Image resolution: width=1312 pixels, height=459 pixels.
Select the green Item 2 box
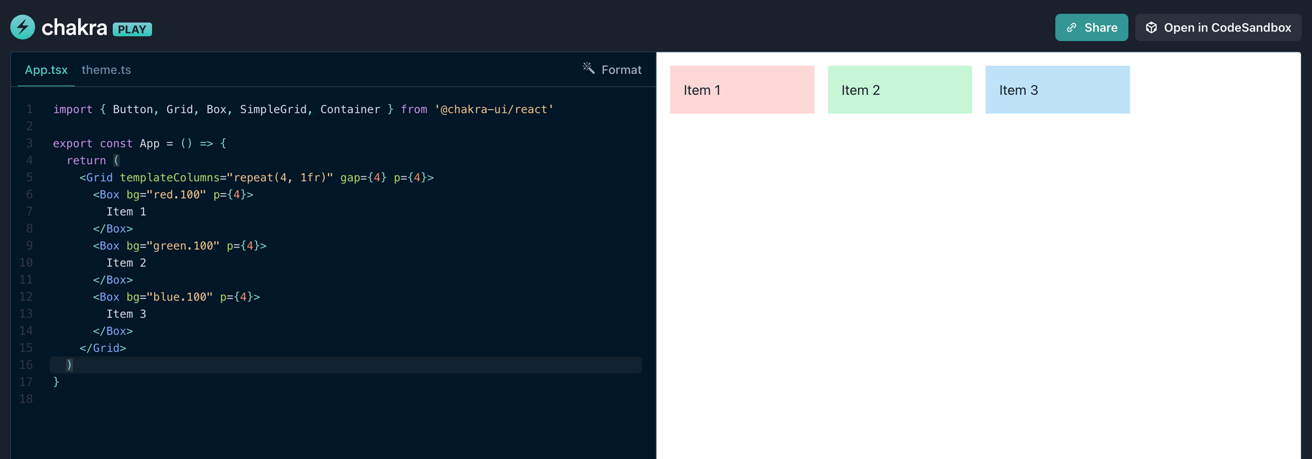tap(899, 90)
